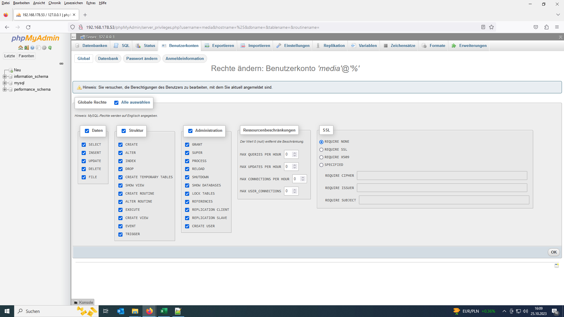Open the Datenbanken tab
The image size is (564, 317).
pos(91,46)
